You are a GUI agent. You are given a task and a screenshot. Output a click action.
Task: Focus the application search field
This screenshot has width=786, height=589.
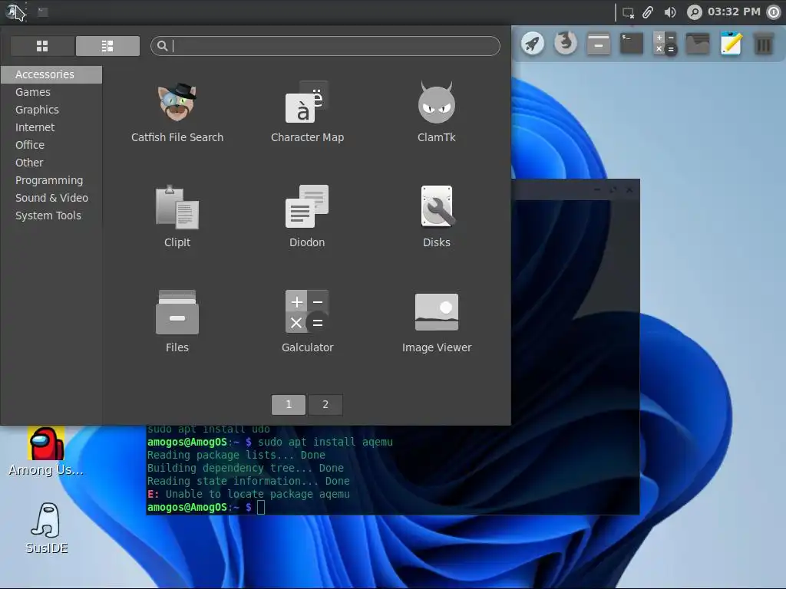(x=325, y=46)
